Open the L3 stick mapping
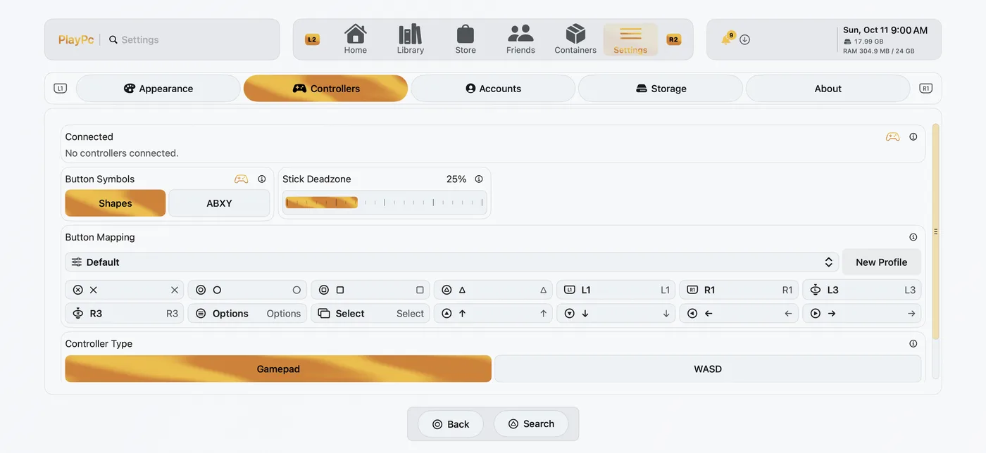Screen dimensions: 986x453 coord(862,290)
